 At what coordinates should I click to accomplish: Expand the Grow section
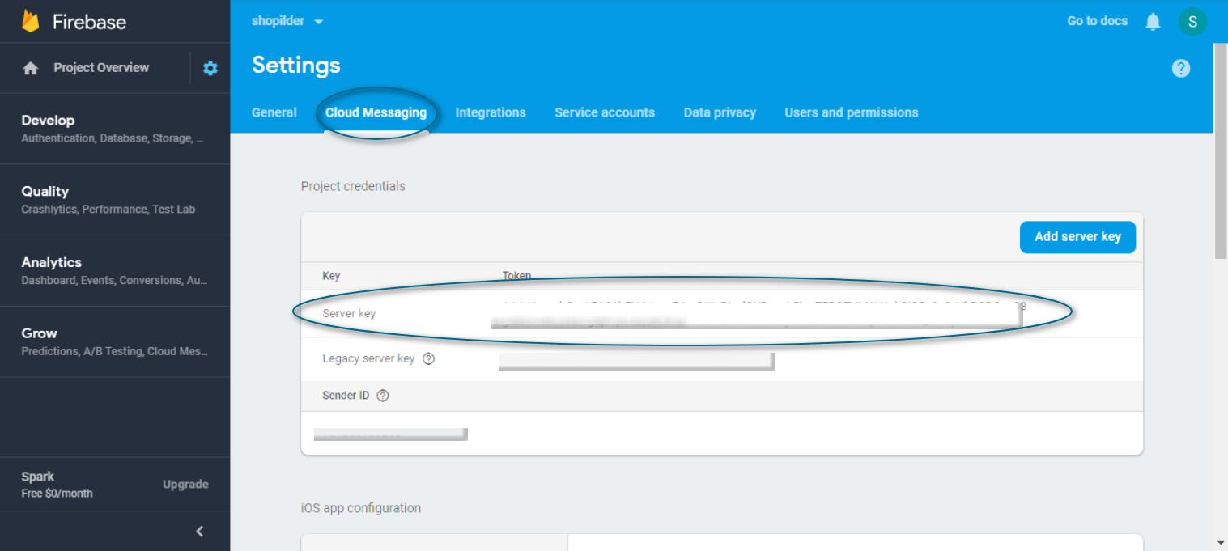click(x=115, y=341)
